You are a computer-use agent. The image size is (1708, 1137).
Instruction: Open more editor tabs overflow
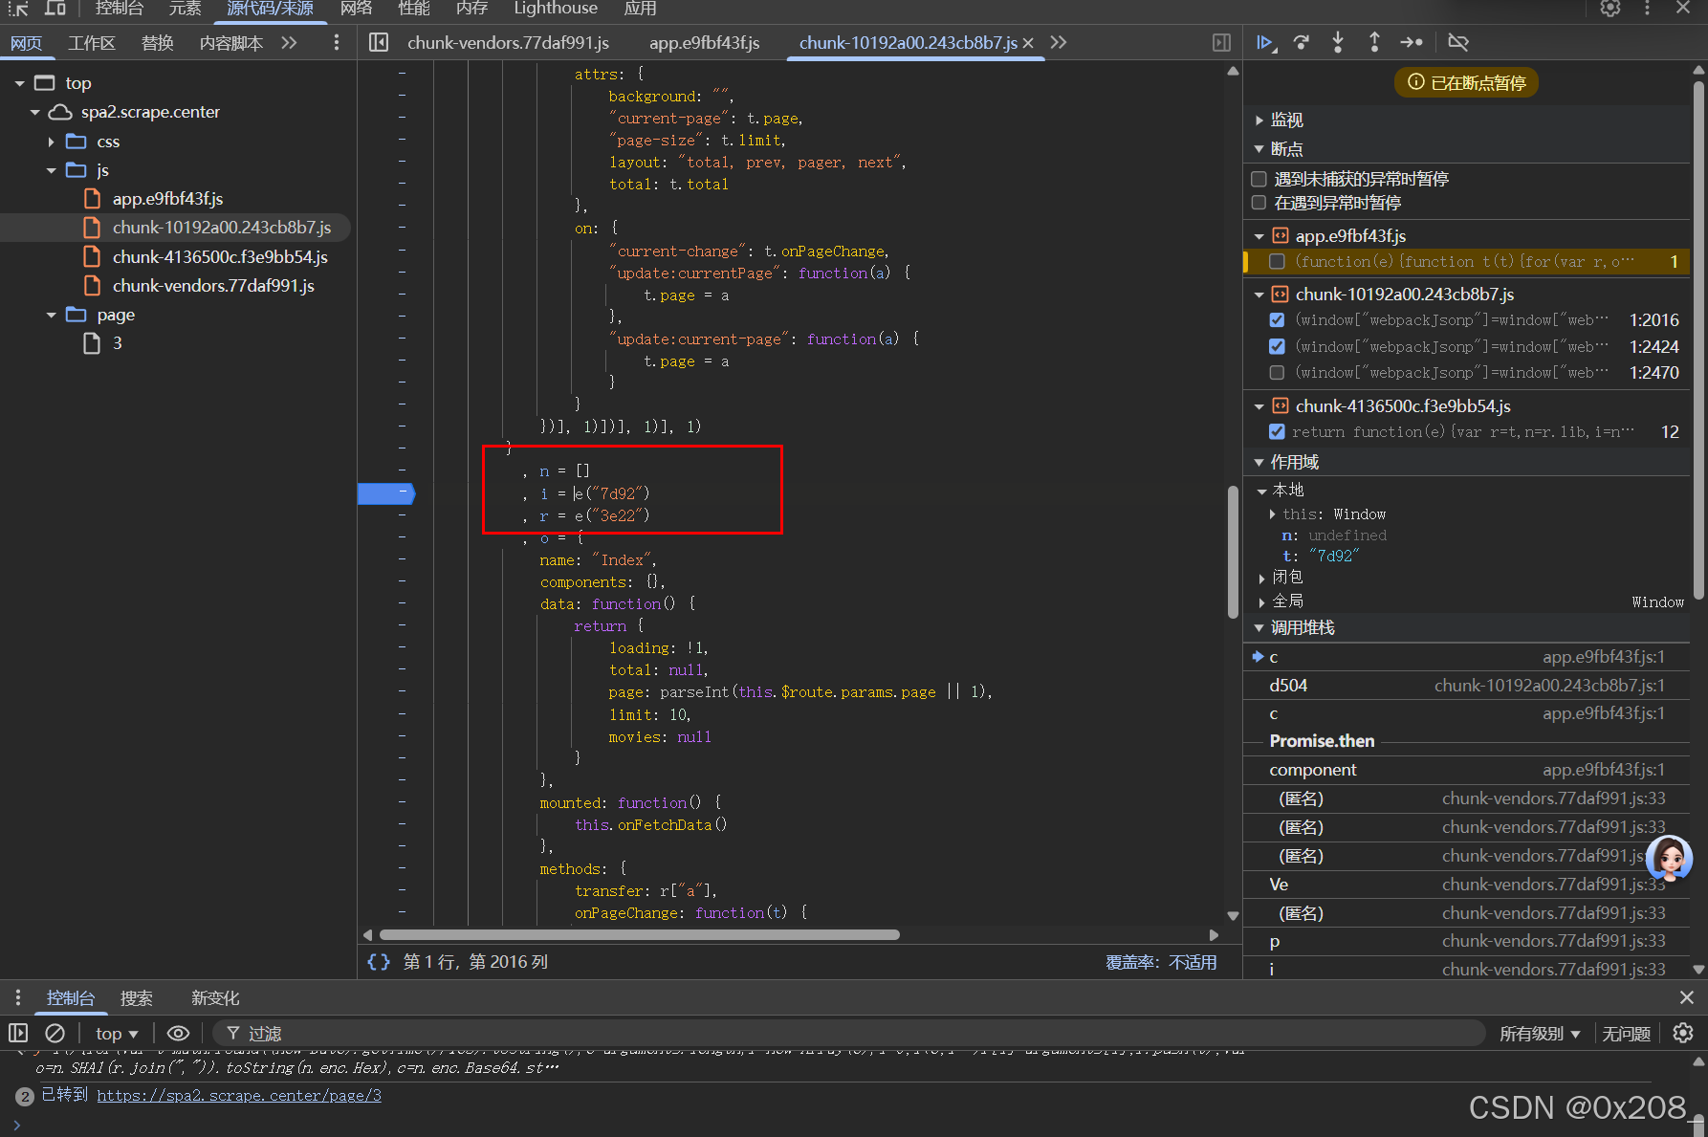click(1059, 42)
